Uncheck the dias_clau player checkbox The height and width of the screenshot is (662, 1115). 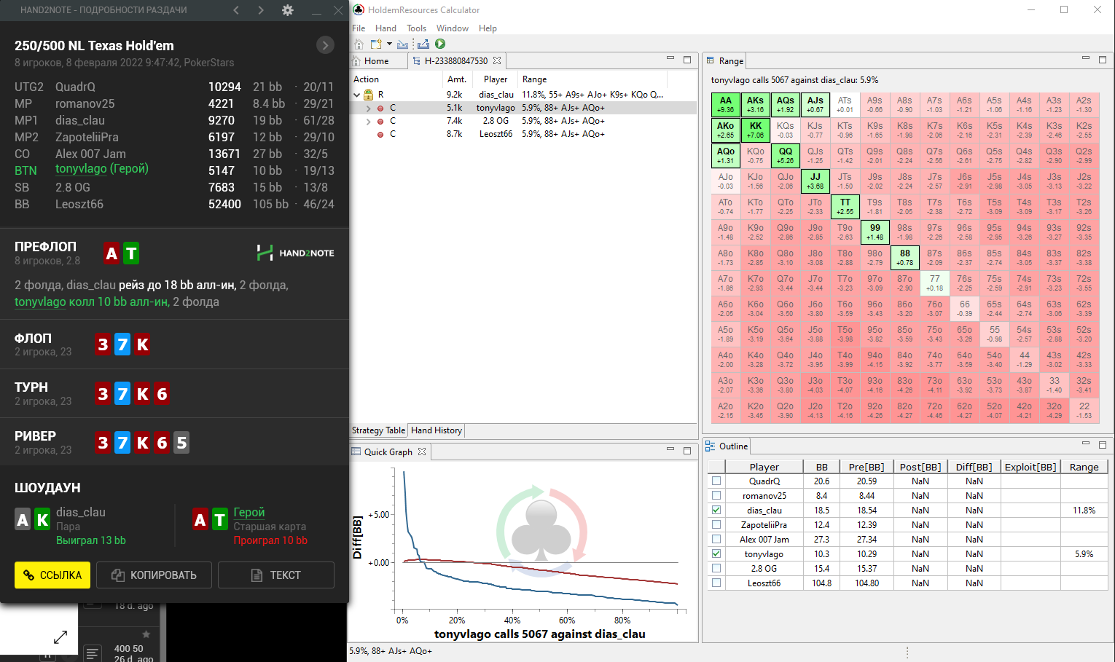pyautogui.click(x=716, y=510)
